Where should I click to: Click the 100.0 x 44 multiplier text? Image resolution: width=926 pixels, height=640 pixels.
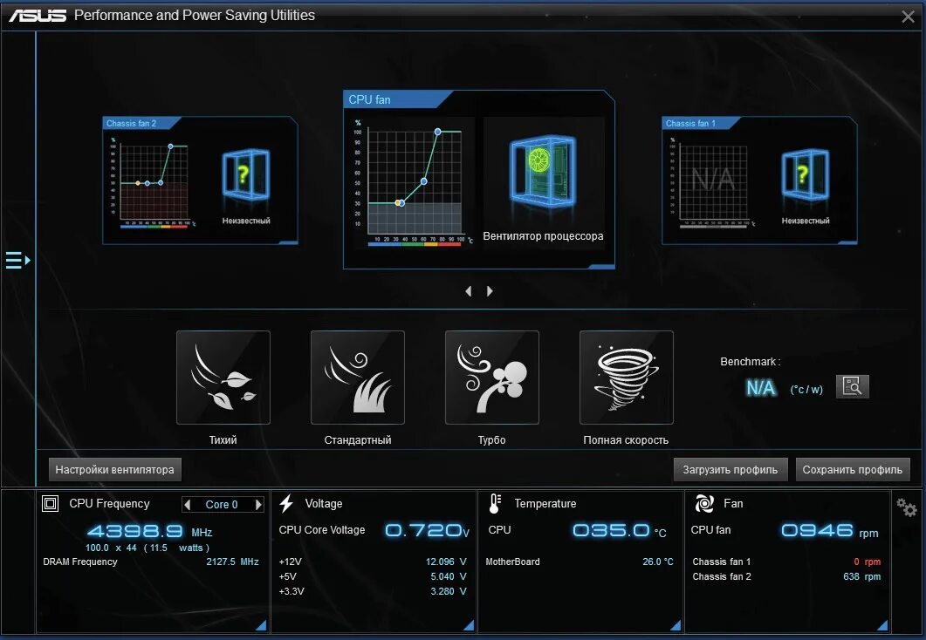click(111, 548)
